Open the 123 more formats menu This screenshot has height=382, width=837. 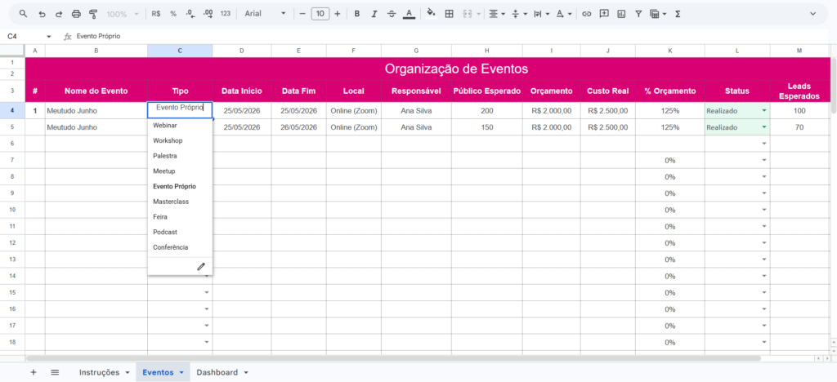pos(226,14)
